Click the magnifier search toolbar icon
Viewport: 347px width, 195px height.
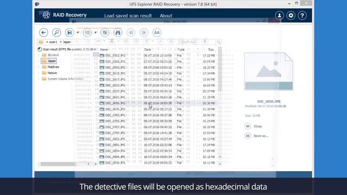(x=56, y=32)
